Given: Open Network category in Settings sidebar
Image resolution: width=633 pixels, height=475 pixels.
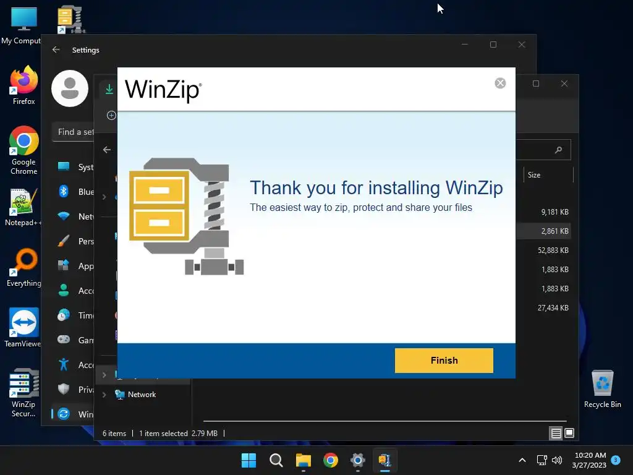Looking at the screenshot, I should tap(75, 216).
